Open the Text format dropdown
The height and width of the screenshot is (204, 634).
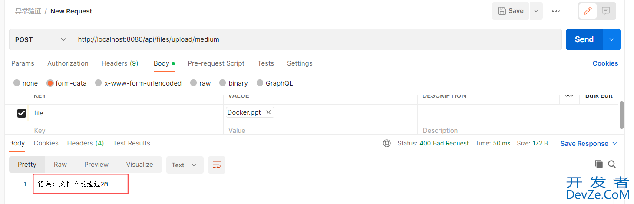coord(185,165)
